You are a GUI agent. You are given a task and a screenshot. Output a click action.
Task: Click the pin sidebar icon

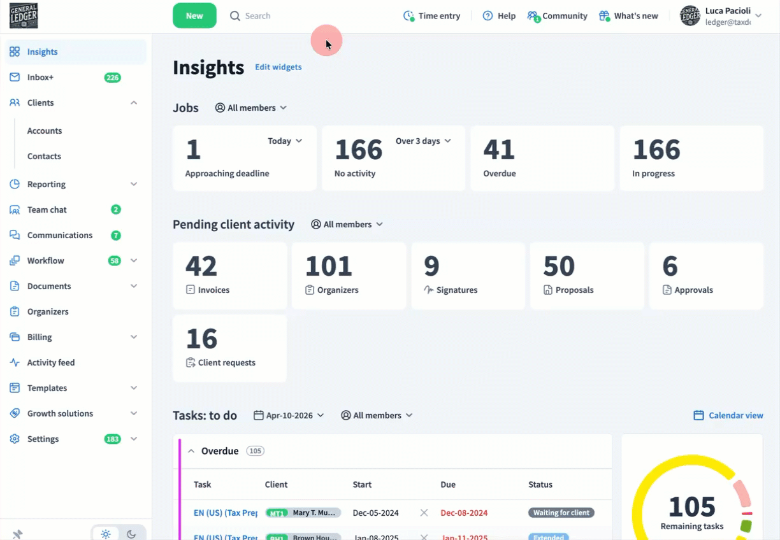pyautogui.click(x=18, y=534)
